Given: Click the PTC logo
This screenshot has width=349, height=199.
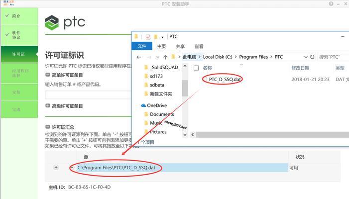Looking at the screenshot, I should pos(65,22).
